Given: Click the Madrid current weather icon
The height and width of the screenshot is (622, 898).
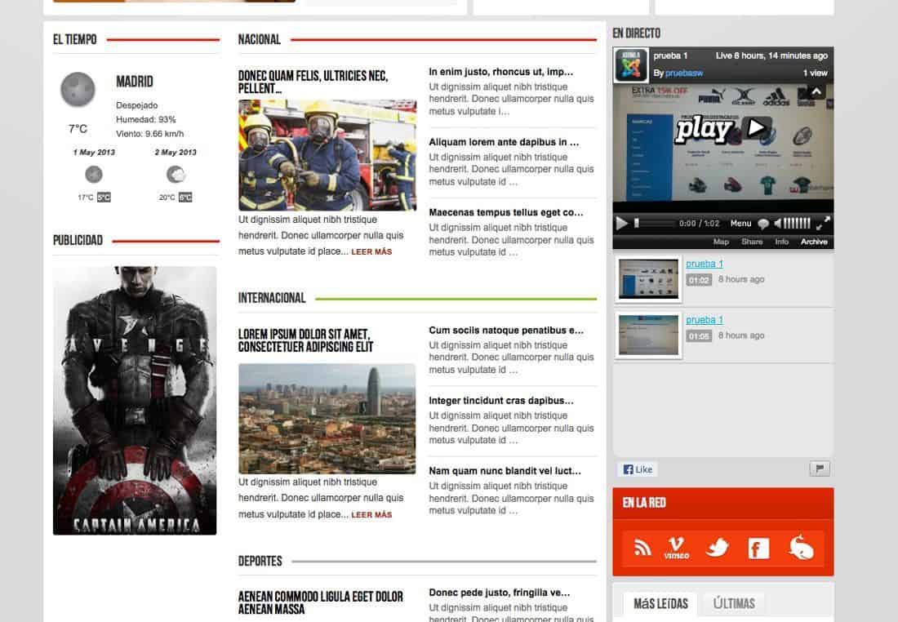Looking at the screenshot, I should pyautogui.click(x=78, y=89).
